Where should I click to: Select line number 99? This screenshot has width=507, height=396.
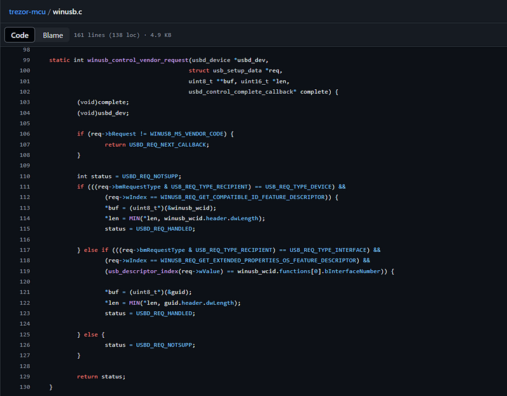pyautogui.click(x=27, y=60)
